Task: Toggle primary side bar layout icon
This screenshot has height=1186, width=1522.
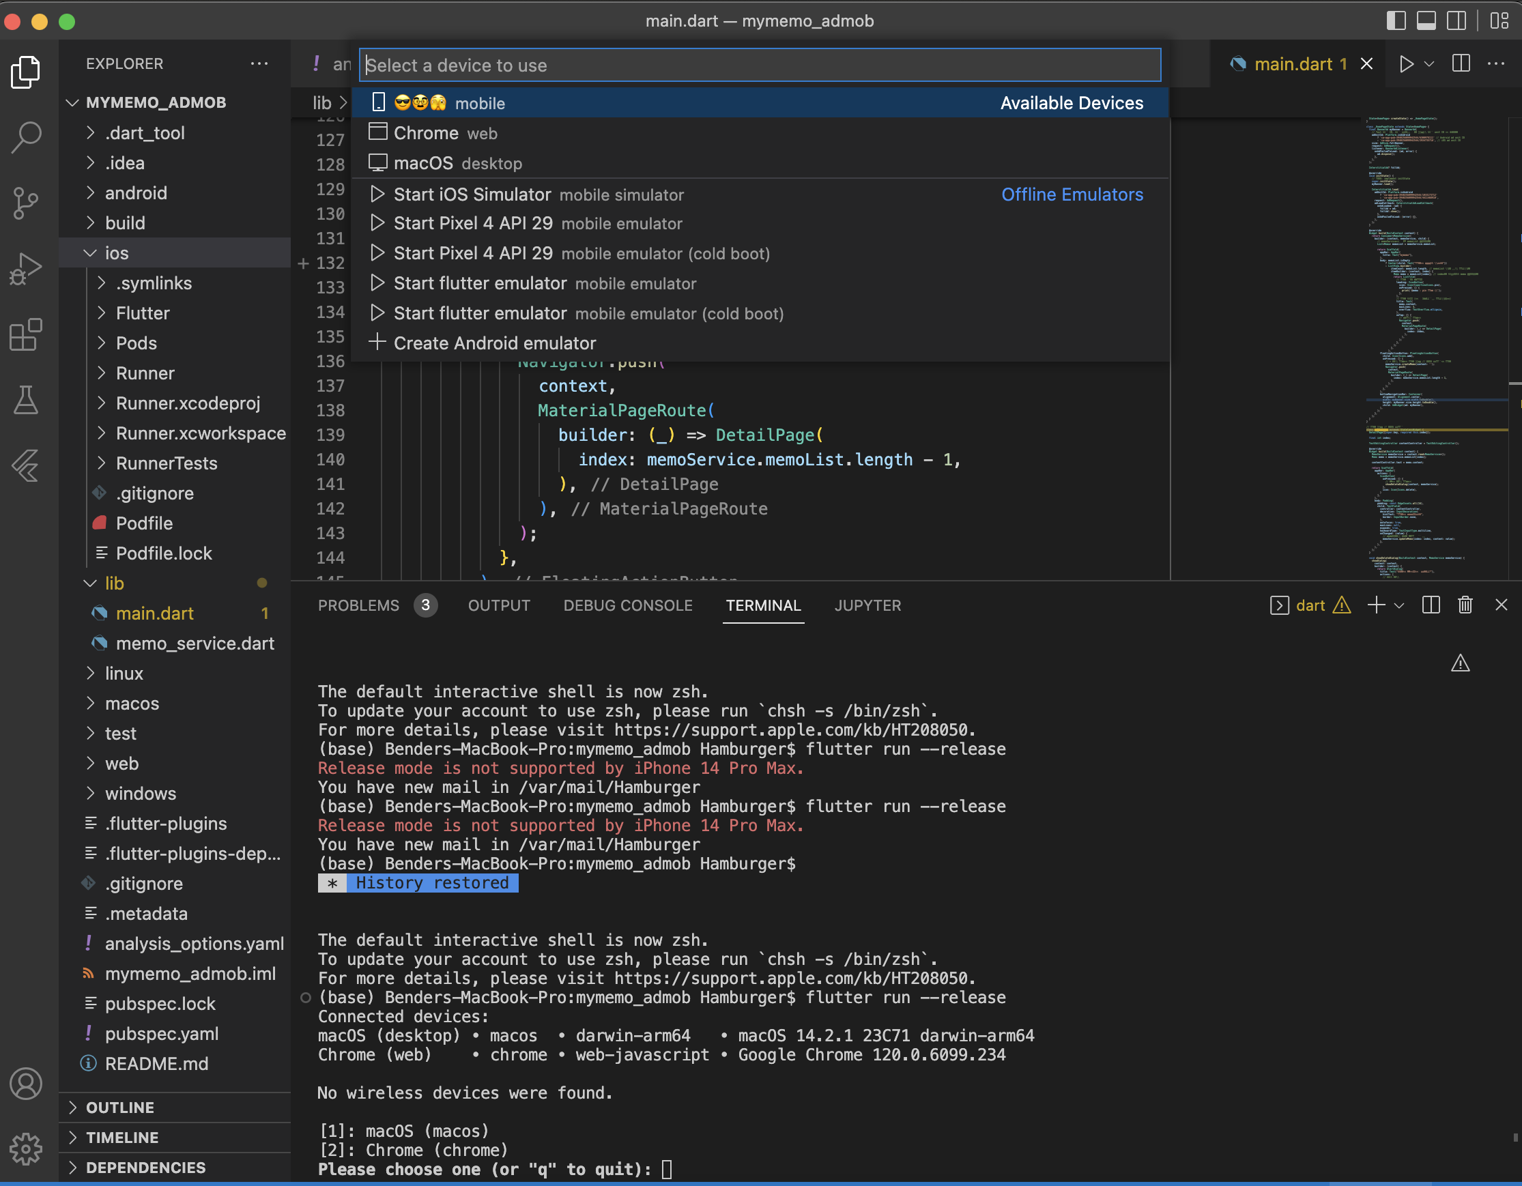Action: click(x=1396, y=21)
